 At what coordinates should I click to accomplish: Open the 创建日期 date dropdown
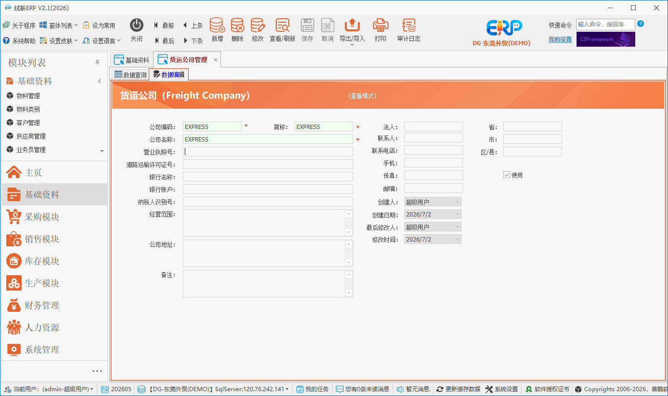click(458, 215)
